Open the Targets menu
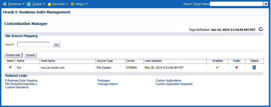This screenshot has width=271, height=107. tap(37, 4)
